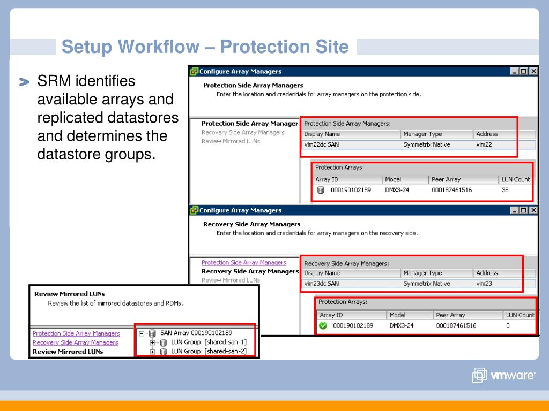Select Review Mirrored LUNs step in recovery window

[231, 280]
